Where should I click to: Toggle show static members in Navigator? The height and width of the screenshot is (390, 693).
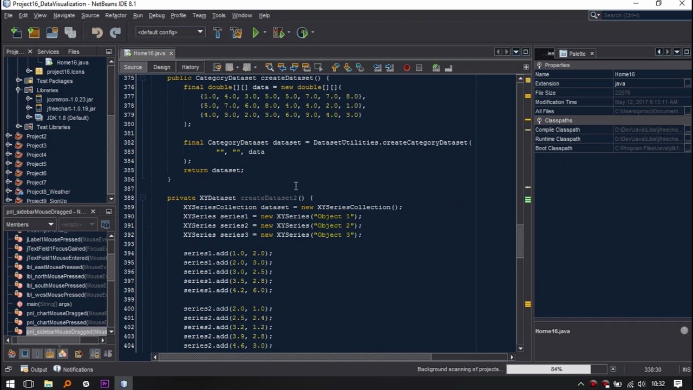[x=37, y=354]
